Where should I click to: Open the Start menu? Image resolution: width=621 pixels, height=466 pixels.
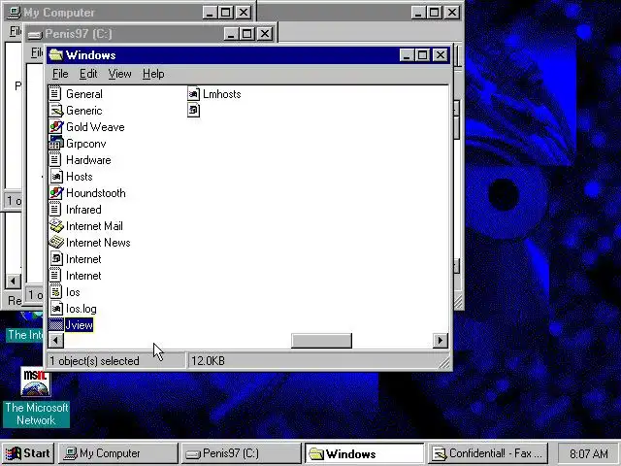pos(28,453)
